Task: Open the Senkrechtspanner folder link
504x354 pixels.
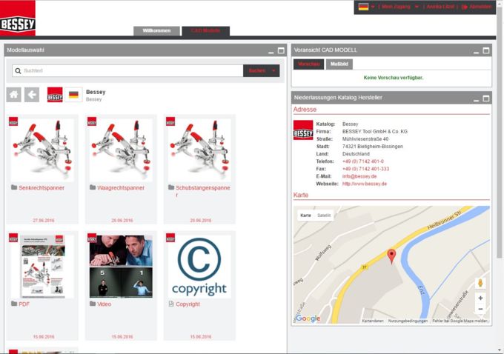Action: (42, 188)
